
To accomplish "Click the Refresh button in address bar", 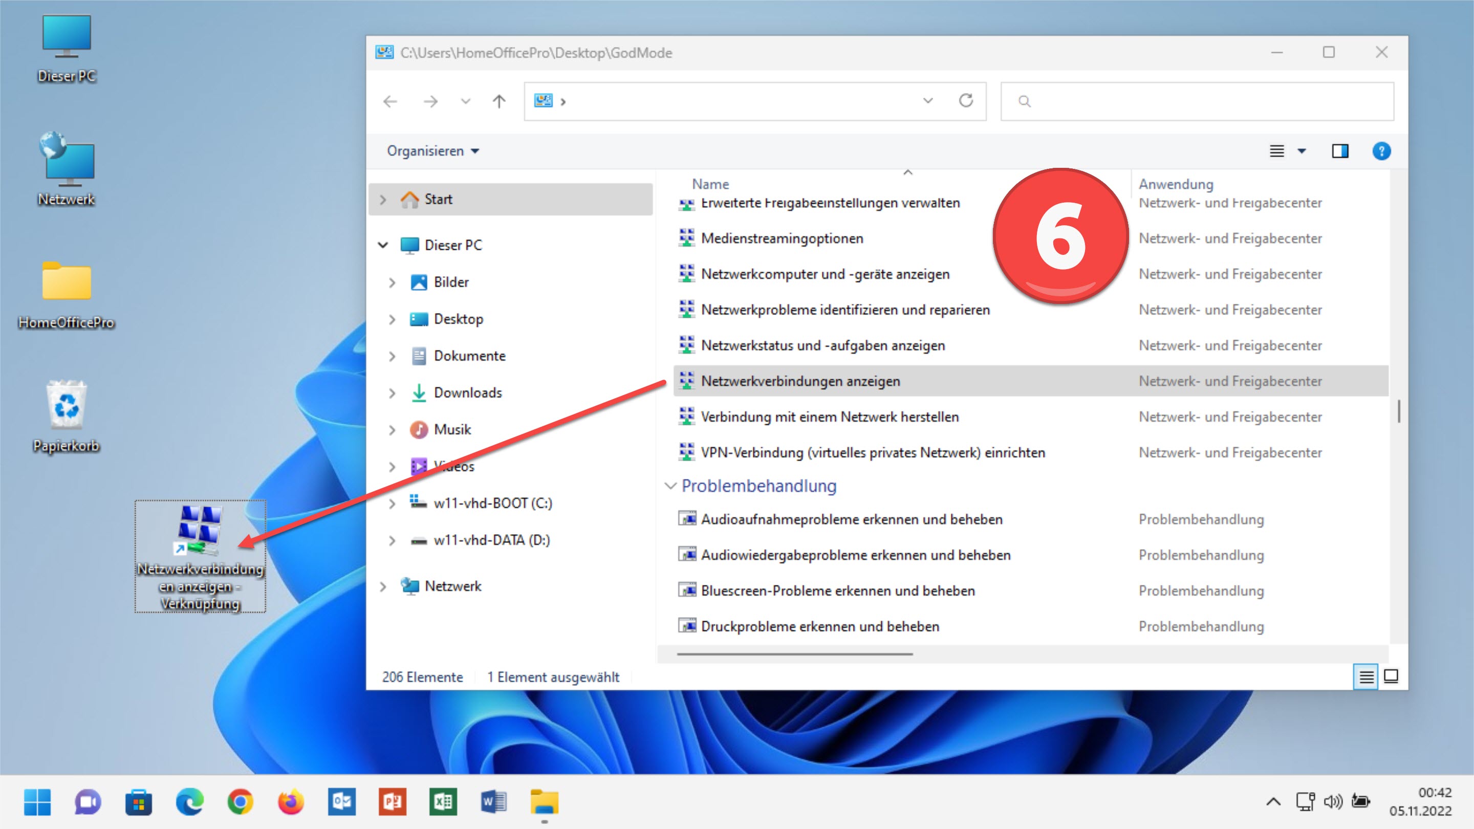I will (966, 101).
